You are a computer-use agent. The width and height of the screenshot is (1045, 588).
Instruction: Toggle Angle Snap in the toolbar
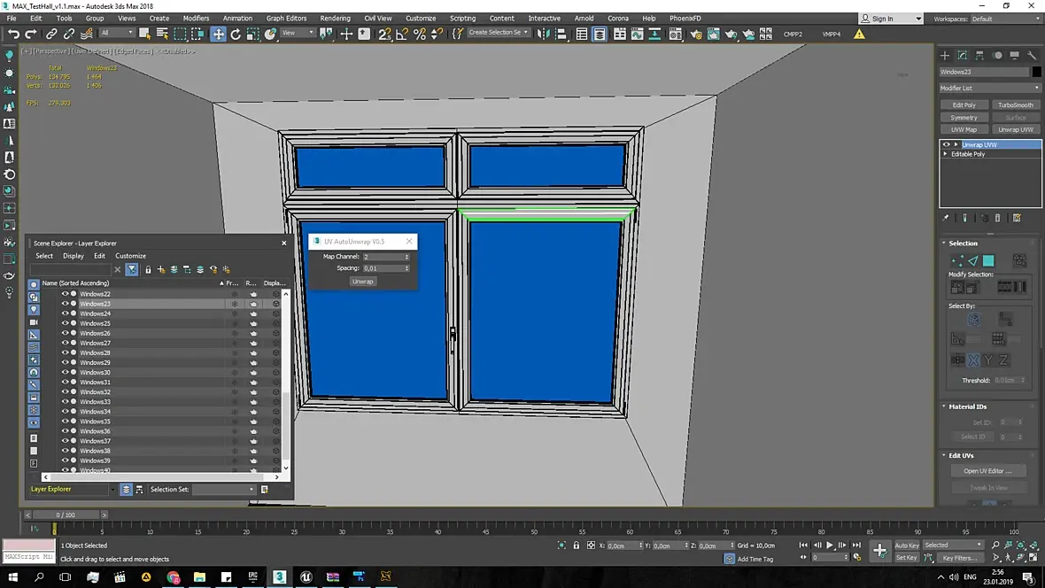click(x=402, y=34)
